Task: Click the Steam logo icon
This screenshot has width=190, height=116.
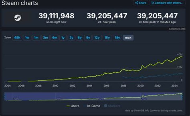Action: (18, 18)
